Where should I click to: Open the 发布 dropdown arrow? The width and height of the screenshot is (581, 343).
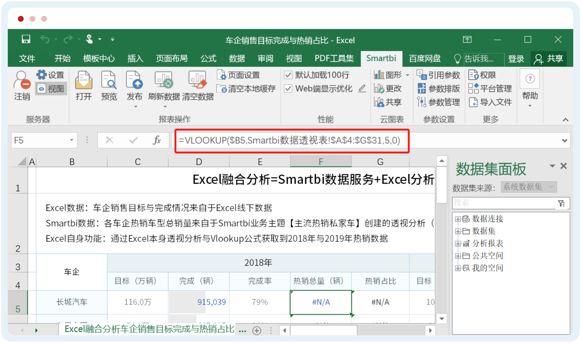coord(135,107)
